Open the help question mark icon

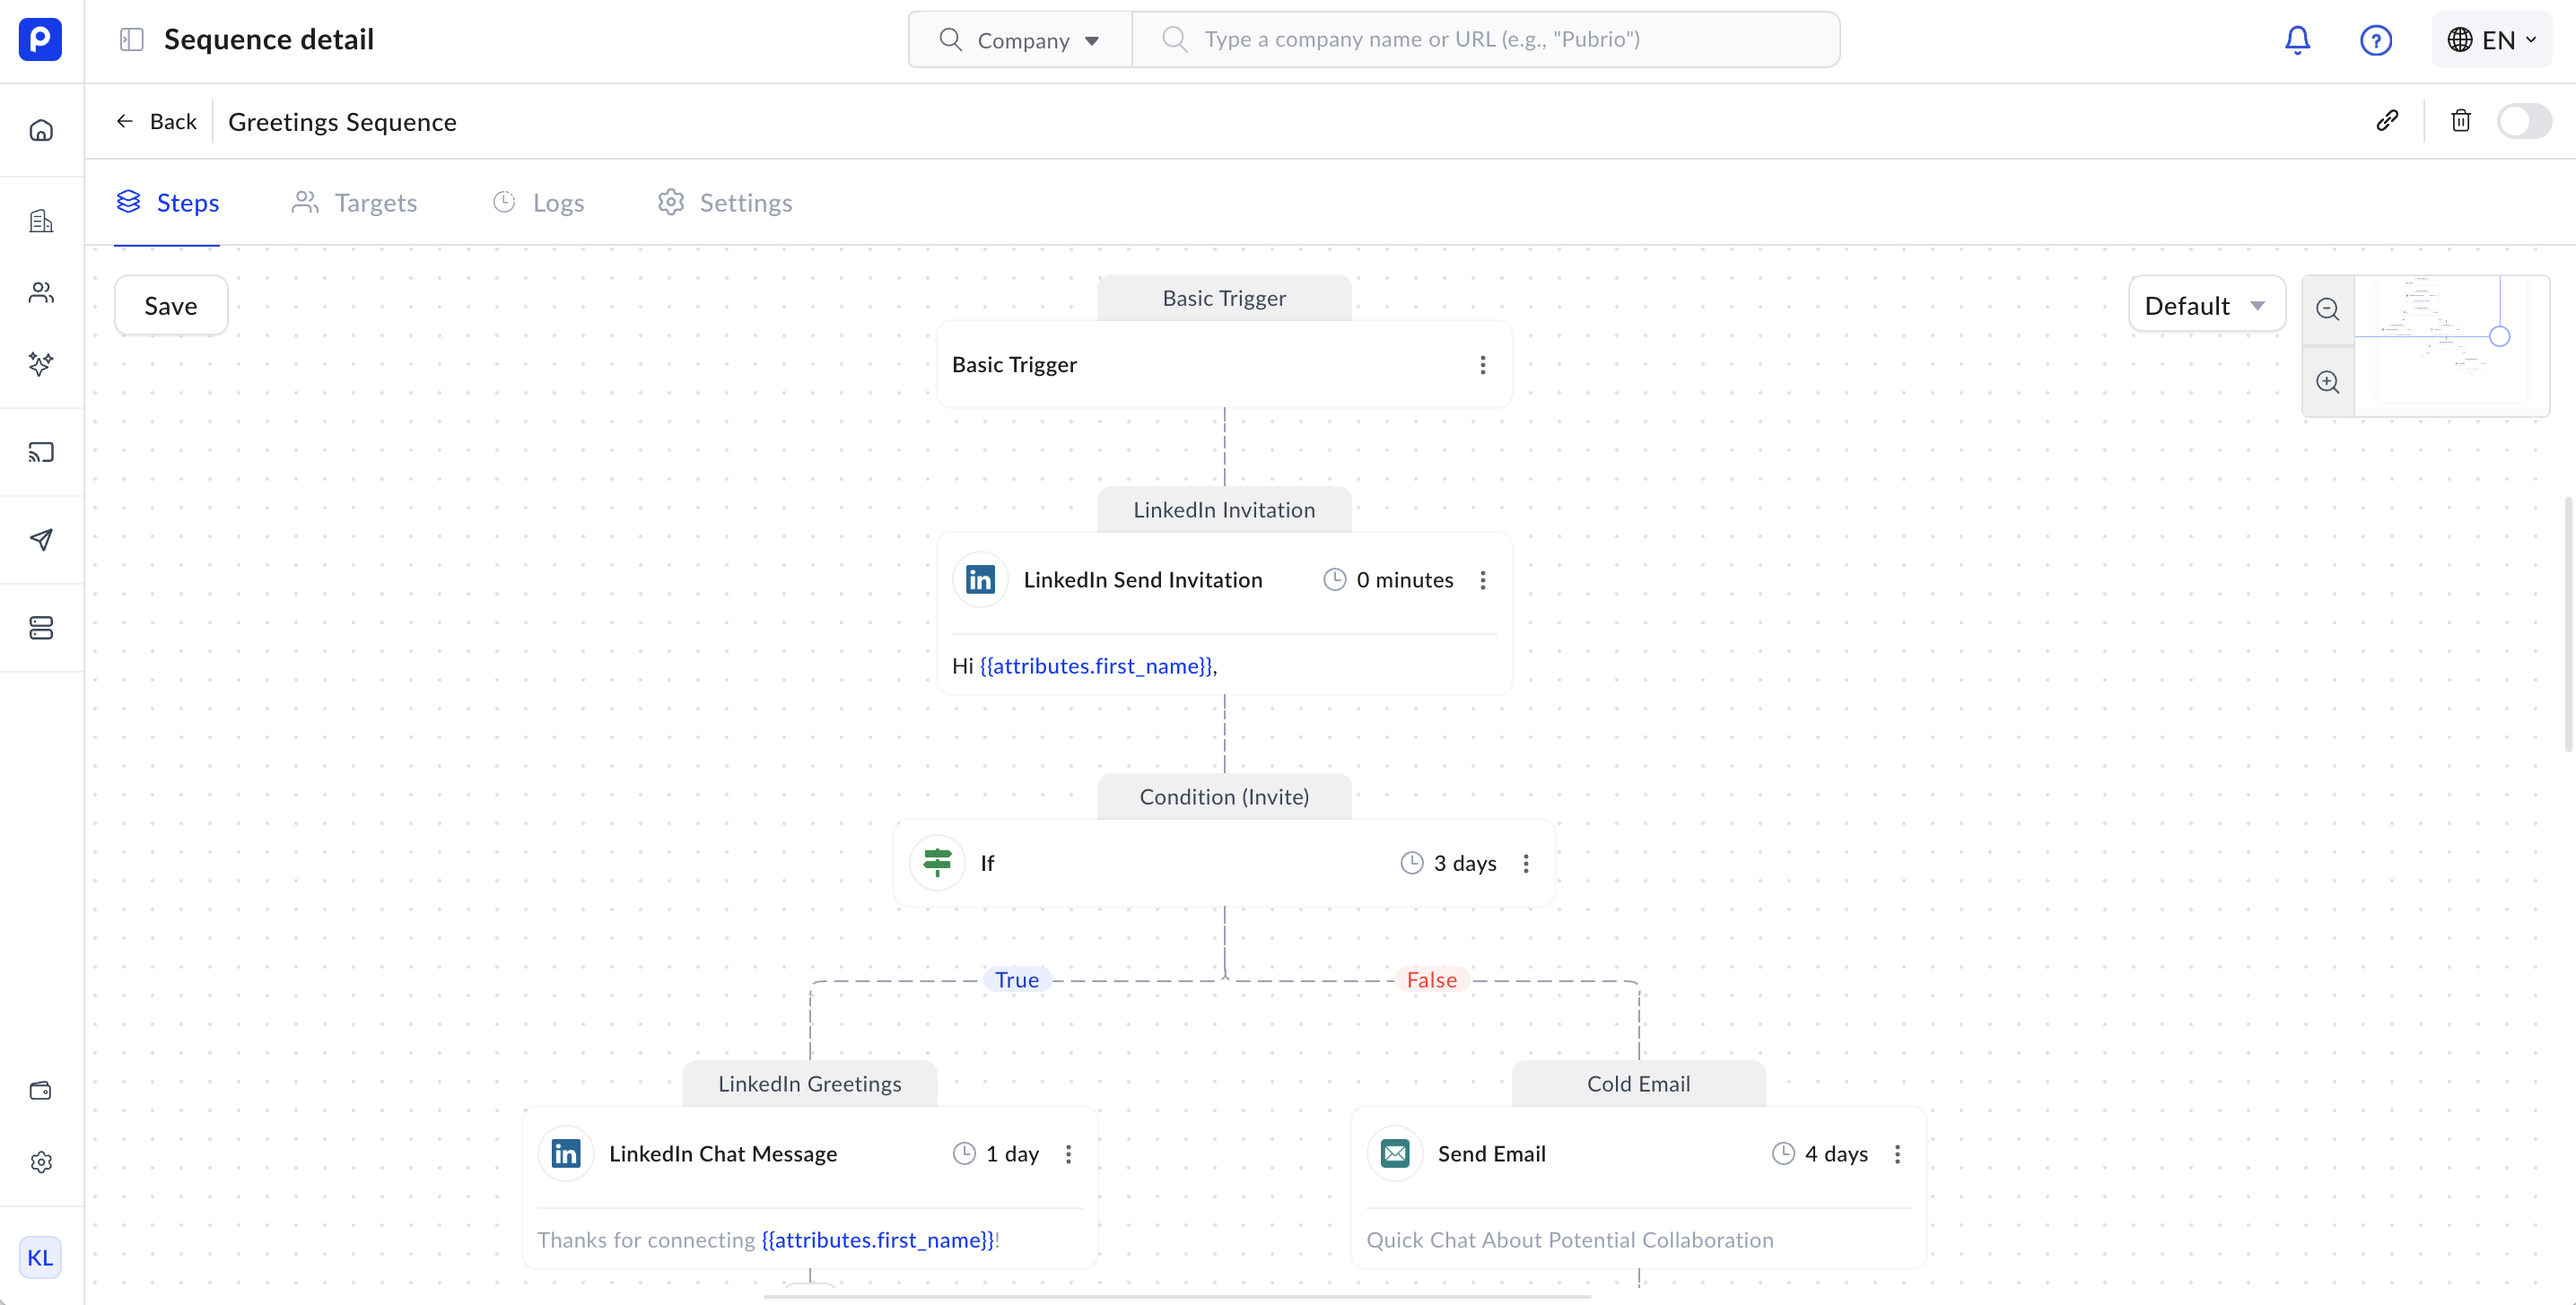tap(2375, 40)
